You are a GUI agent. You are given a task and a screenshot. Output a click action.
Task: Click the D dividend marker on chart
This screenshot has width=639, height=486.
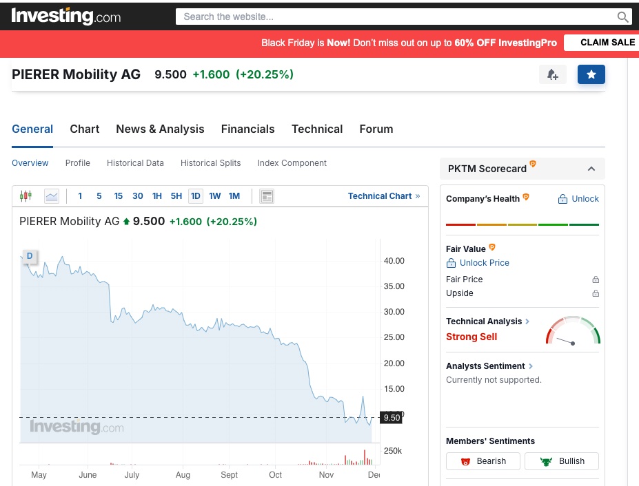[30, 256]
